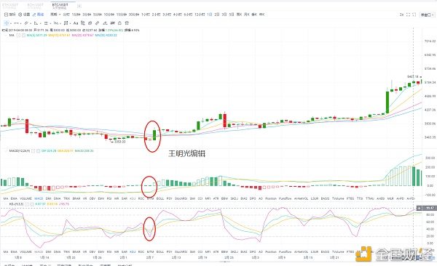Toggle Fundflow in the MACD pane indicator row
Viewport: 437px width, 266px height.
[285, 198]
